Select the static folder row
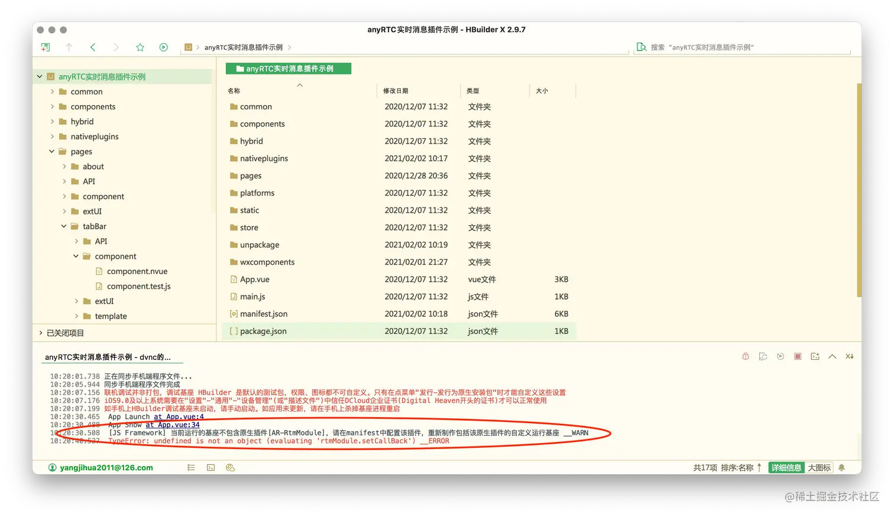894x517 pixels. point(399,210)
